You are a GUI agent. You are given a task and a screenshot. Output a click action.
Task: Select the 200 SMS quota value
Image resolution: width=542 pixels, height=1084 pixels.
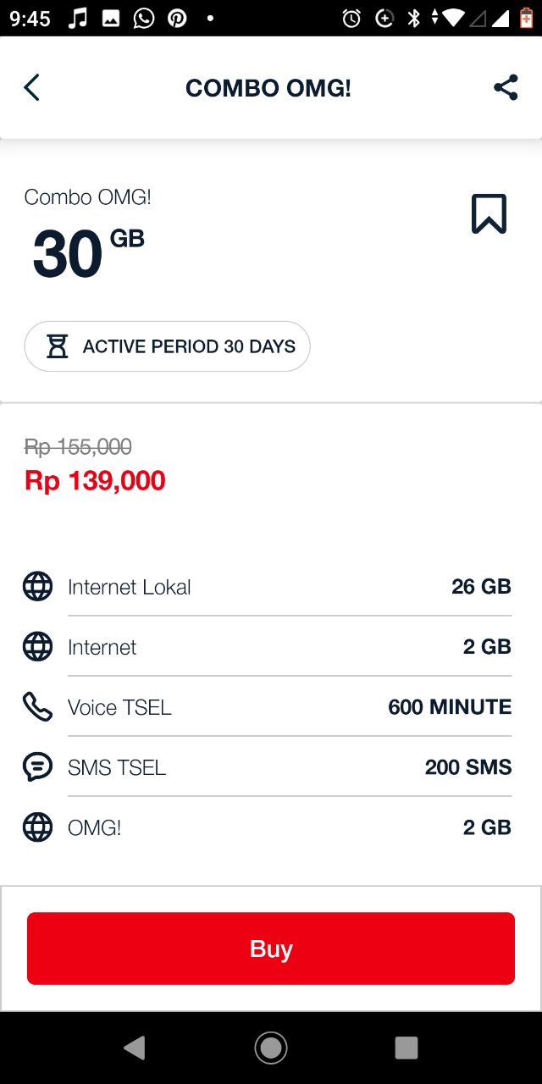coord(468,766)
